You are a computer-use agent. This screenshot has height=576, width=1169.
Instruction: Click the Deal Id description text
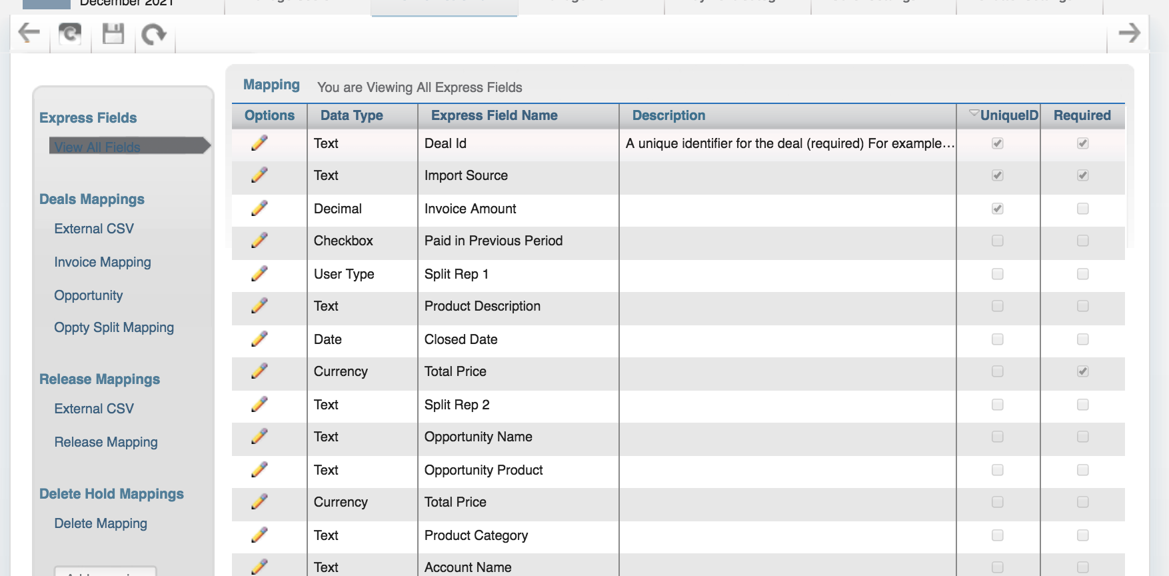click(x=790, y=143)
